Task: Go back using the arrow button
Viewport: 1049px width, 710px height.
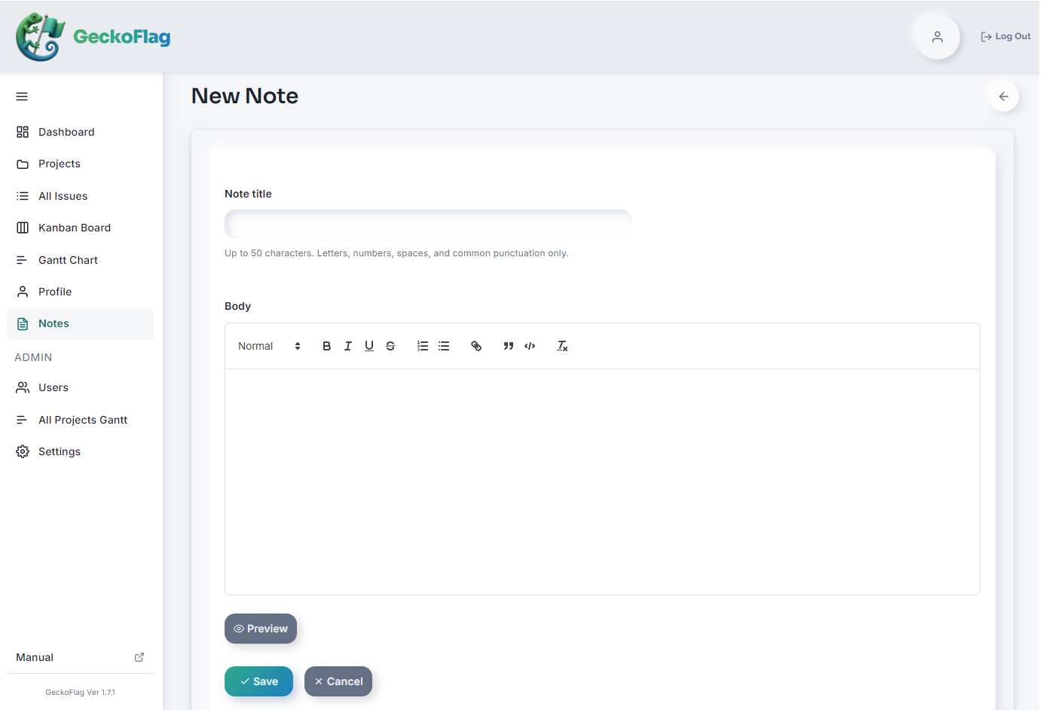Action: point(1004,96)
